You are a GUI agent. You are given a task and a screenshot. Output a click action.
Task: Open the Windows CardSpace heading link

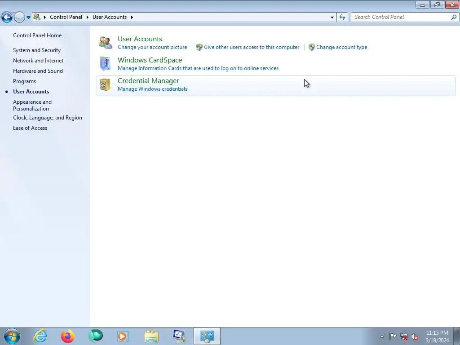coord(150,60)
